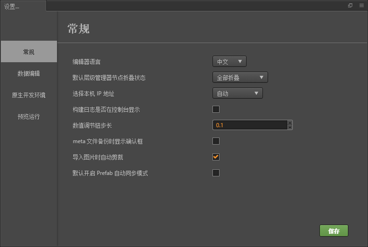Image resolution: width=368 pixels, height=247 pixels.
Task: Click the step value decrement arrow
Action: [x=290, y=127]
